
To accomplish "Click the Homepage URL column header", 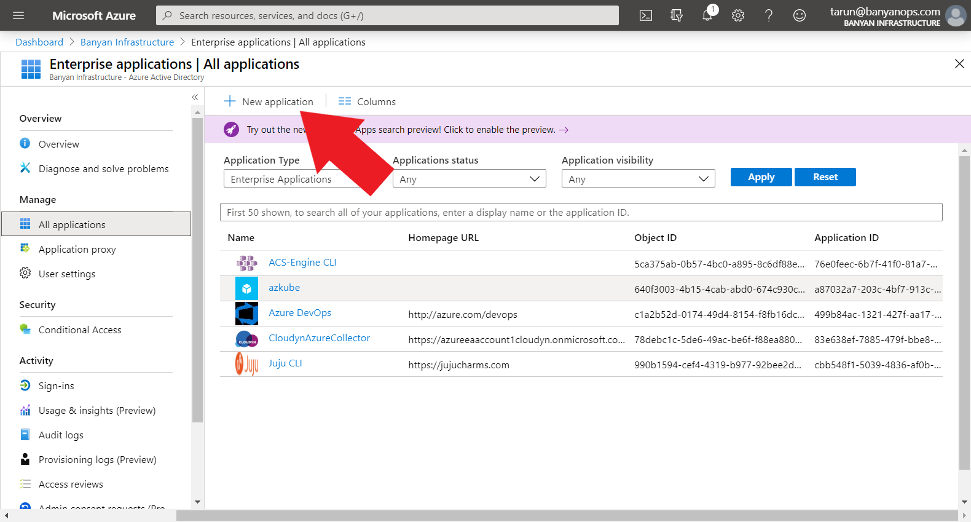I will (x=443, y=237).
